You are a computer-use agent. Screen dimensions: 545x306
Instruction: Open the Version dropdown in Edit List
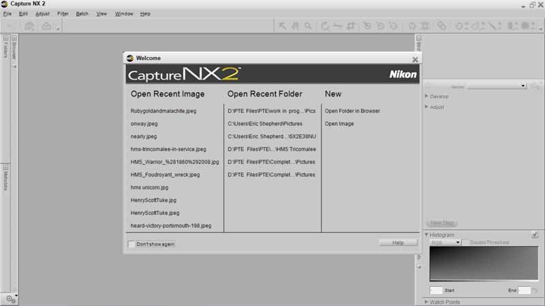(497, 86)
